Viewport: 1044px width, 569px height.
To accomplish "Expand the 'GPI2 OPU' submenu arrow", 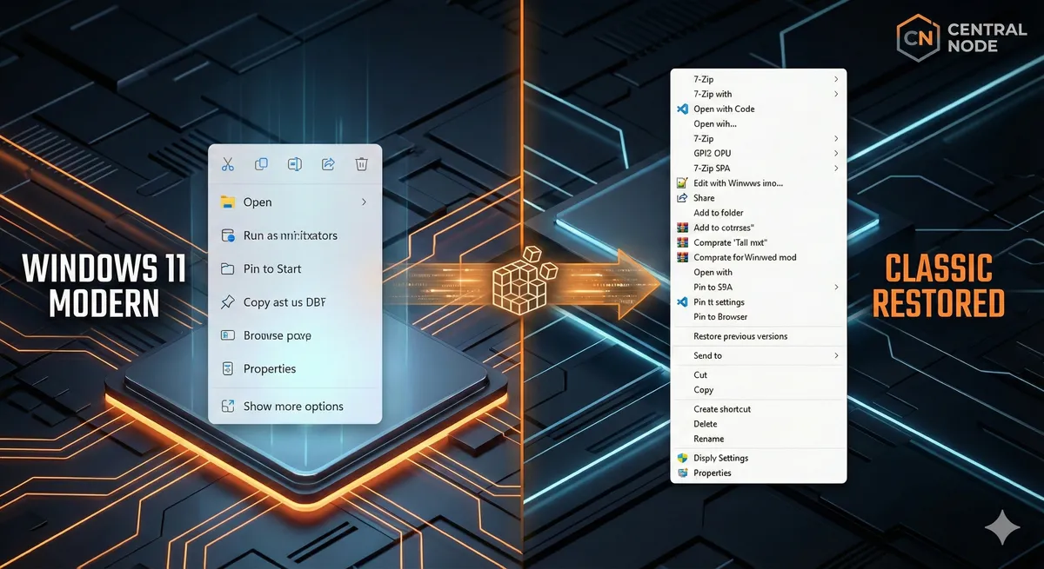I will pyautogui.click(x=836, y=153).
